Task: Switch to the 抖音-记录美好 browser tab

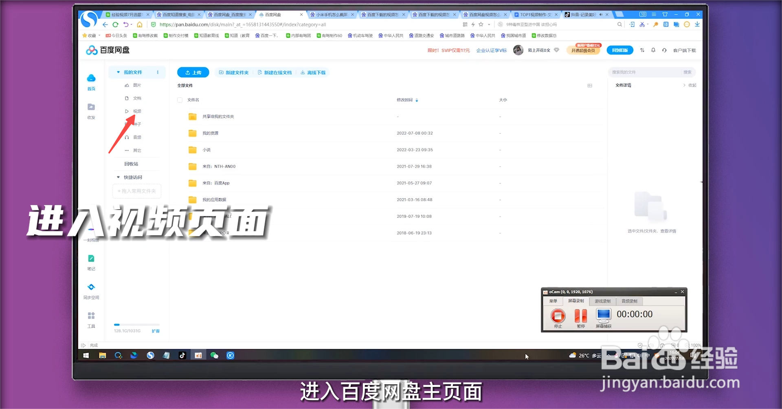Action: click(x=583, y=15)
